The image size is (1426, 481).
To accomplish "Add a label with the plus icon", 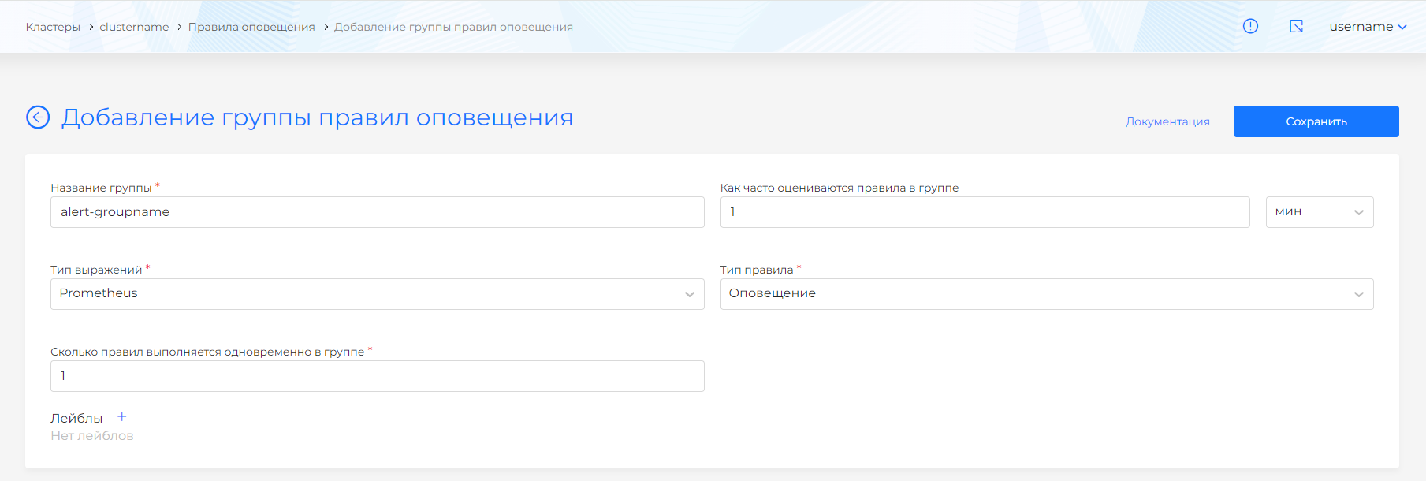I will (x=122, y=417).
